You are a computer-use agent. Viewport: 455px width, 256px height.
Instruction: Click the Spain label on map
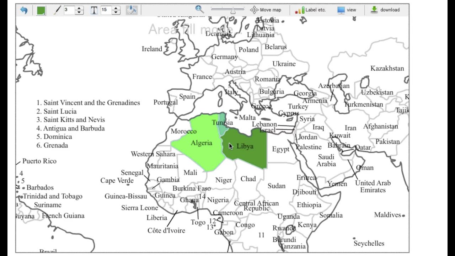(x=187, y=96)
